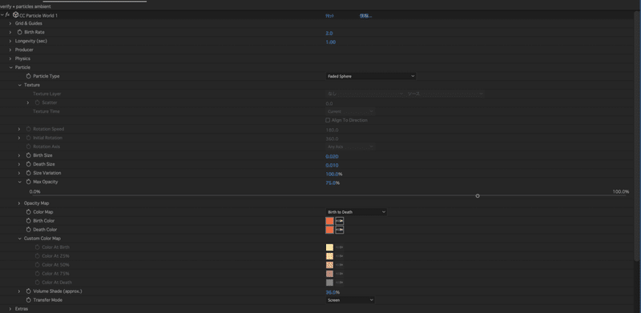Expand the Producer group
The width and height of the screenshot is (641, 313).
tap(10, 50)
